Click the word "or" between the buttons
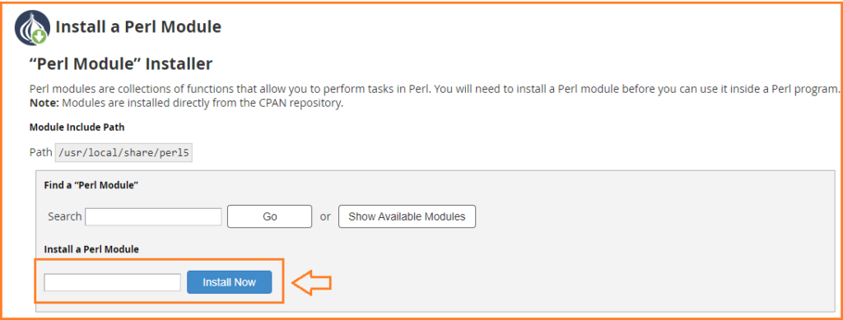The image size is (843, 320). (325, 217)
